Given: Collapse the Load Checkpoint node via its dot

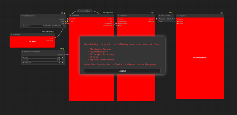Looking at the screenshot, I should coord(22,16).
